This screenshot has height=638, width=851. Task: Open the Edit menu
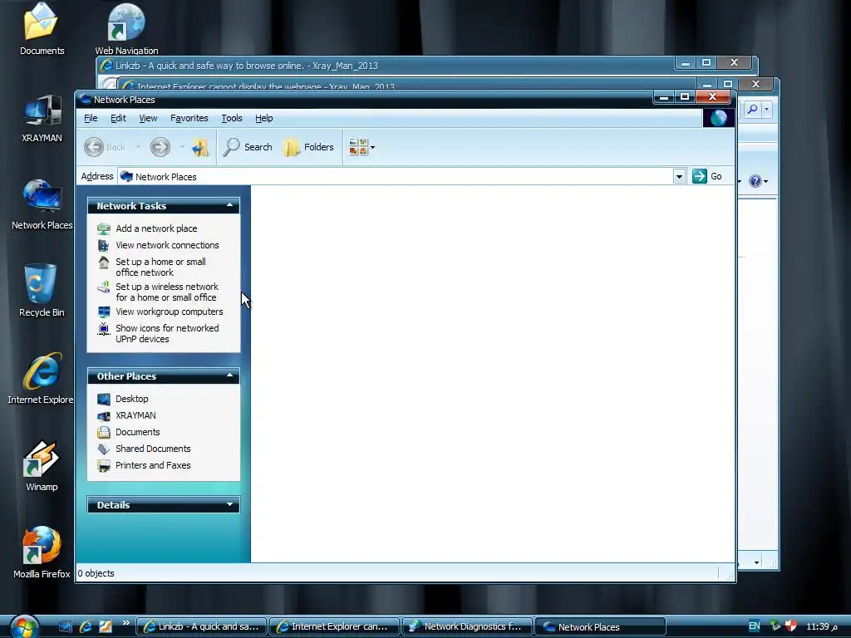118,118
